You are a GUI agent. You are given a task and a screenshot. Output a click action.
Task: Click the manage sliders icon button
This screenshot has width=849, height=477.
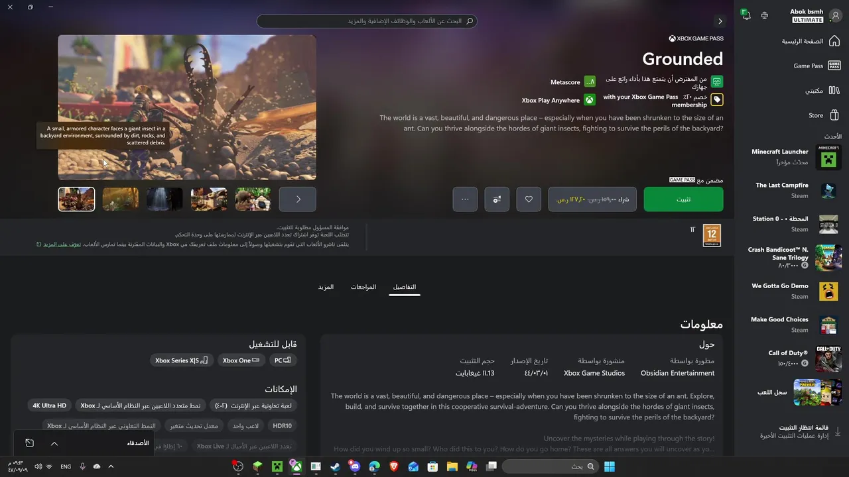coord(497,199)
